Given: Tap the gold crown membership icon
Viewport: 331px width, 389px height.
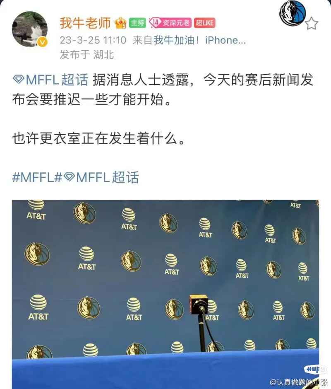Looking at the screenshot, I should 120,23.
